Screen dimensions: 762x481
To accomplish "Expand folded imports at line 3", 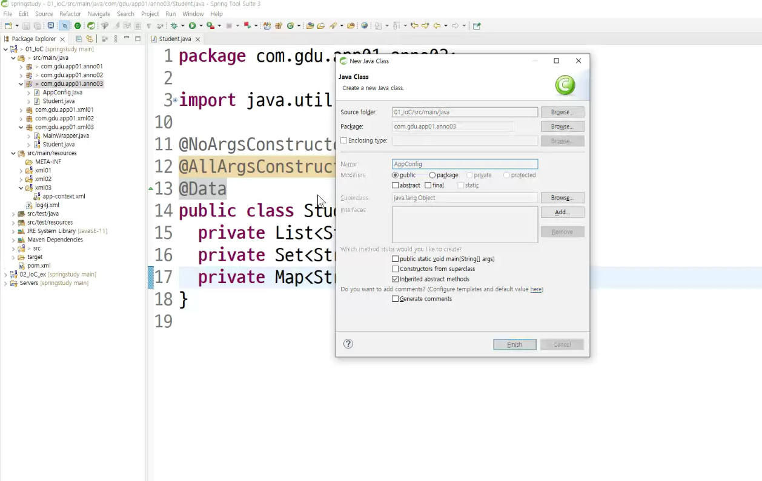I will coord(175,100).
